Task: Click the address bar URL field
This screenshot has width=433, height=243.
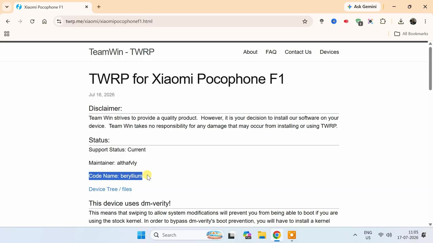Action: point(183,21)
